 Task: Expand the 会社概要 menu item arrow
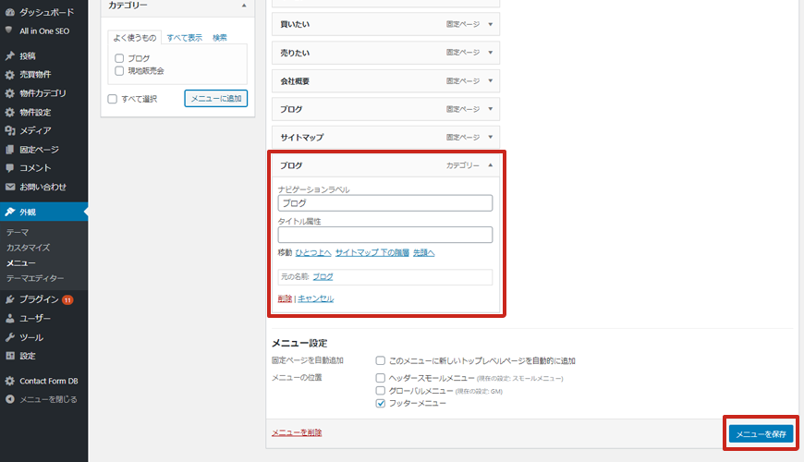490,81
